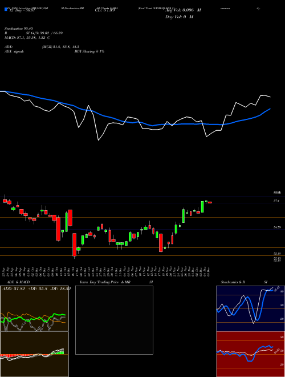Open the MACD histogram chart panel
This screenshot has height=377, width=285.
(34, 354)
